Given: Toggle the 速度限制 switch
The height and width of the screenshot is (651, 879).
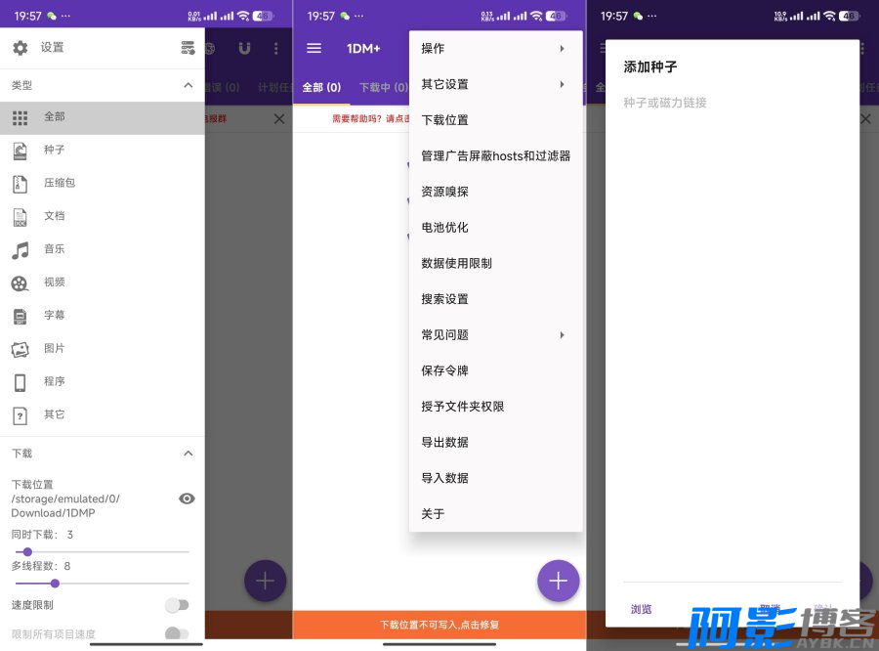Looking at the screenshot, I should pos(177,605).
